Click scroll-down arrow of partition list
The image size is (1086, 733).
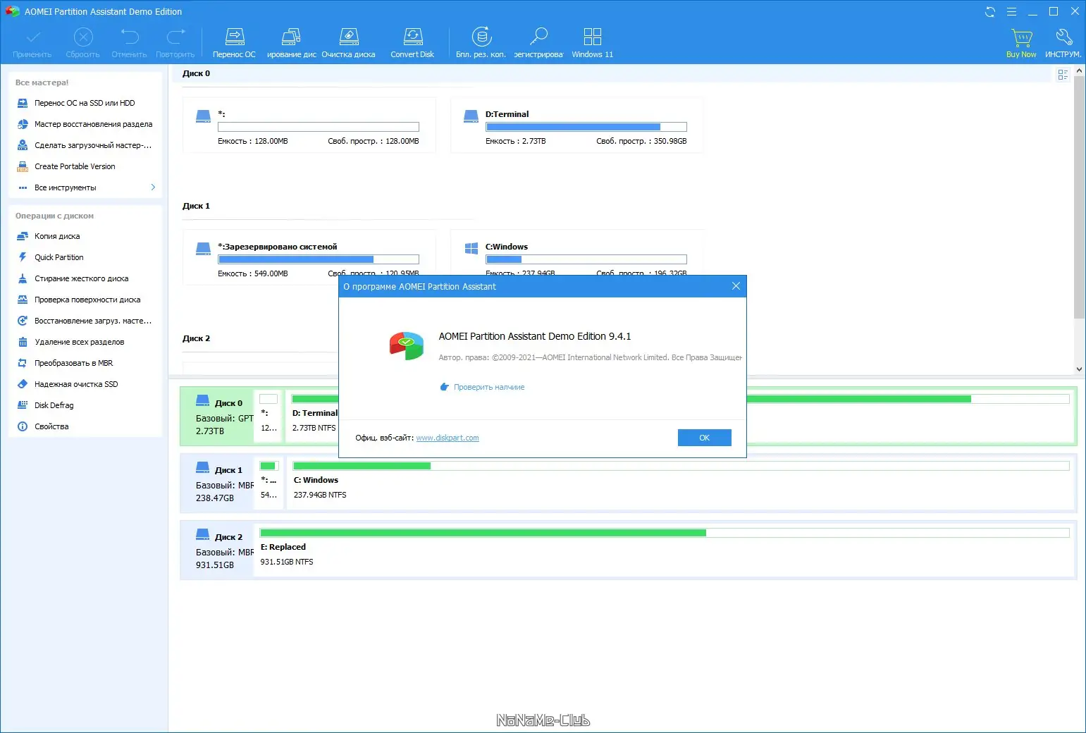[1079, 369]
